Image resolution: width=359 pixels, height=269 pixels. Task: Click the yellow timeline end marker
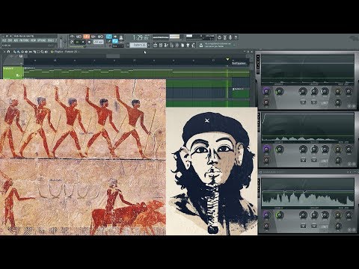pyautogui.click(x=227, y=59)
